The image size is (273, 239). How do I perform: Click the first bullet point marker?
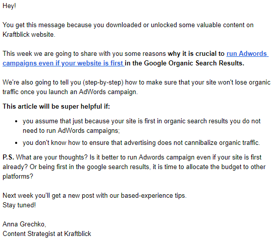tap(16, 121)
